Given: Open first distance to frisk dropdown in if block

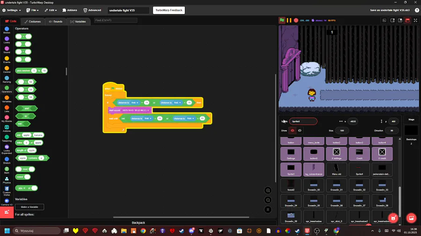Looking at the screenshot, I should (134, 103).
